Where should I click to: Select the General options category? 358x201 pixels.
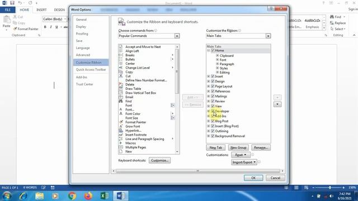click(x=81, y=20)
